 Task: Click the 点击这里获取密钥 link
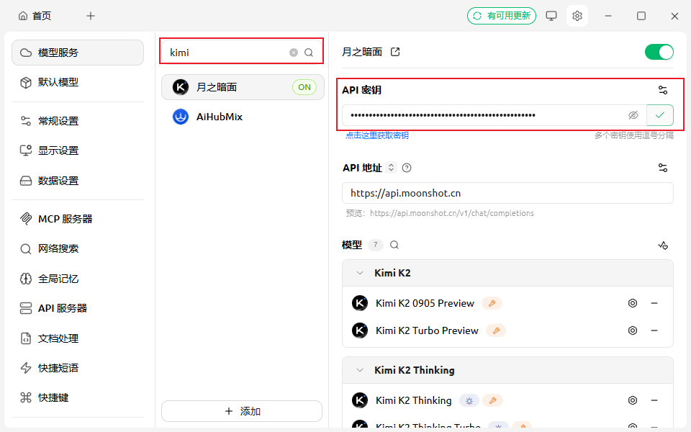377,135
